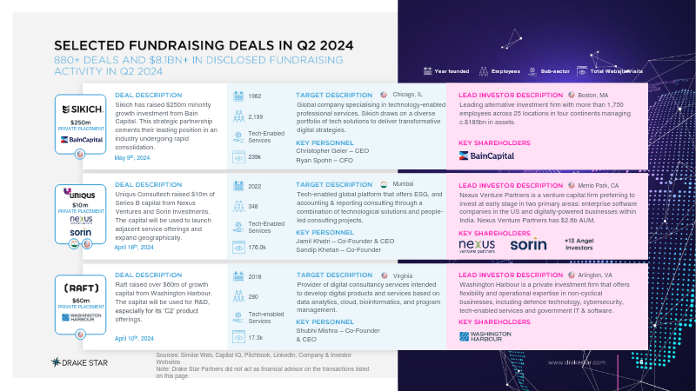Click the Sikich logo
This screenshot has width=696, height=391.
[x=83, y=109]
